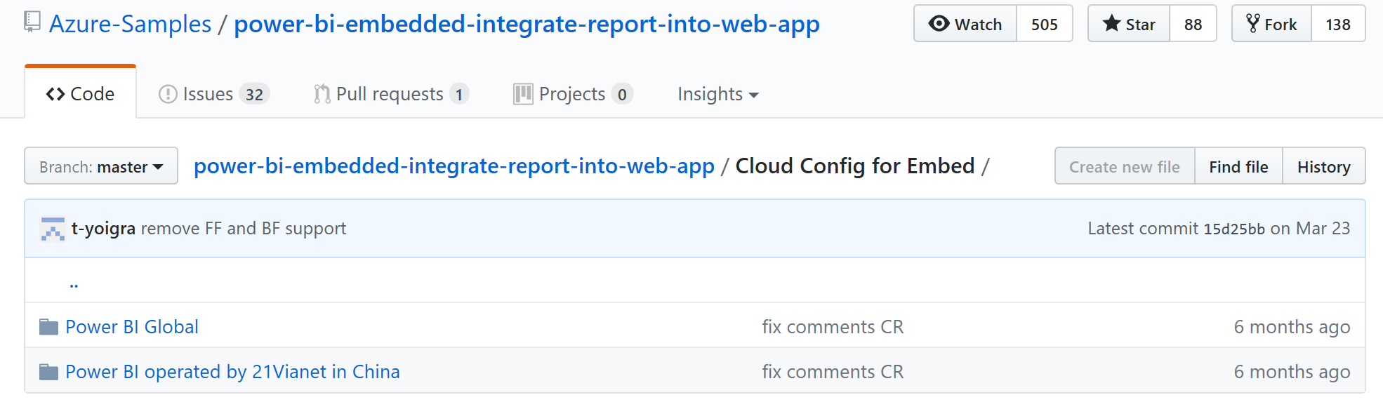Go to the Projects tab
Viewport: 1383px width, 409px height.
tap(572, 94)
